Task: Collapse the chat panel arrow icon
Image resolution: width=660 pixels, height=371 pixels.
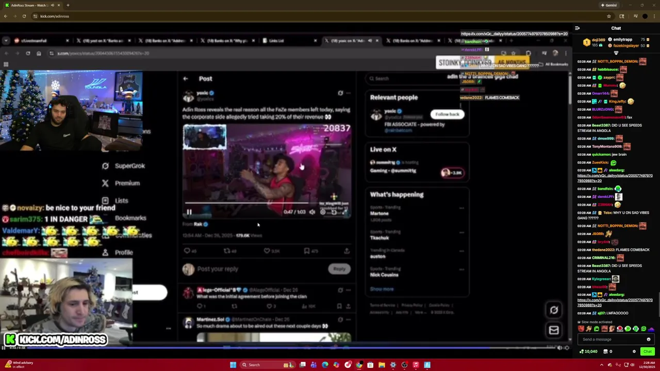Action: click(577, 28)
